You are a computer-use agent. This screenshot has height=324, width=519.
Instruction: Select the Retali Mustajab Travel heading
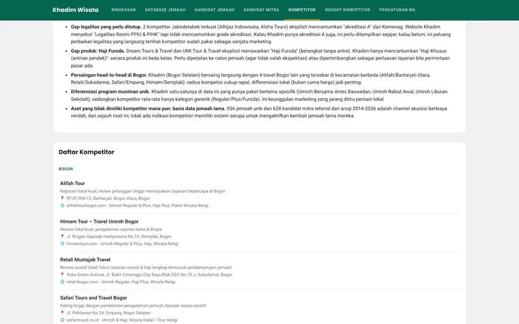click(x=85, y=260)
